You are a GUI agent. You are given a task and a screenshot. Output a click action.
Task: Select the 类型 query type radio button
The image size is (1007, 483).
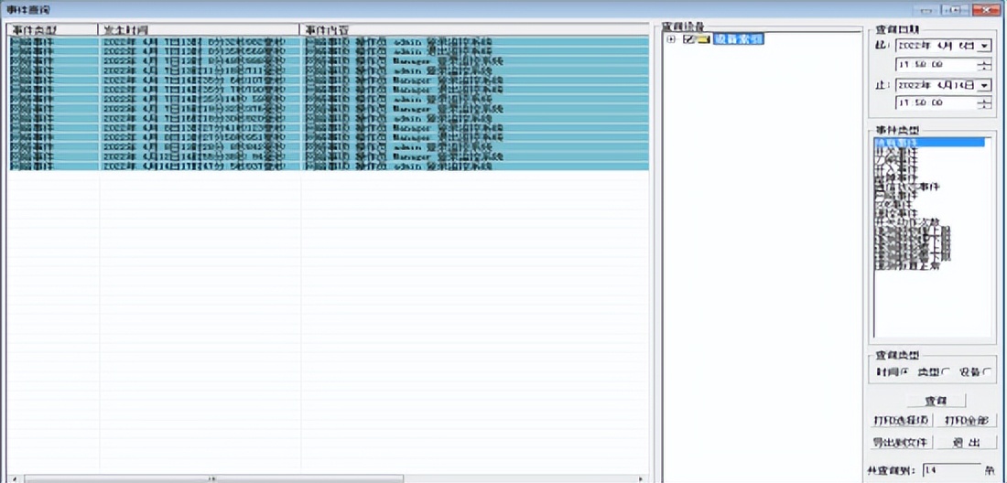[x=947, y=372]
